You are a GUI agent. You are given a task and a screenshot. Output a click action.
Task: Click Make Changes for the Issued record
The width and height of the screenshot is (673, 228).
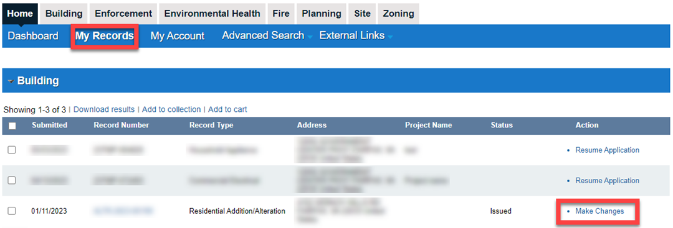pyautogui.click(x=599, y=211)
